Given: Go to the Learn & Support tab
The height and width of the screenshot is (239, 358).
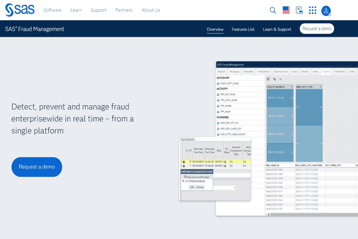Looking at the screenshot, I should pos(277,29).
